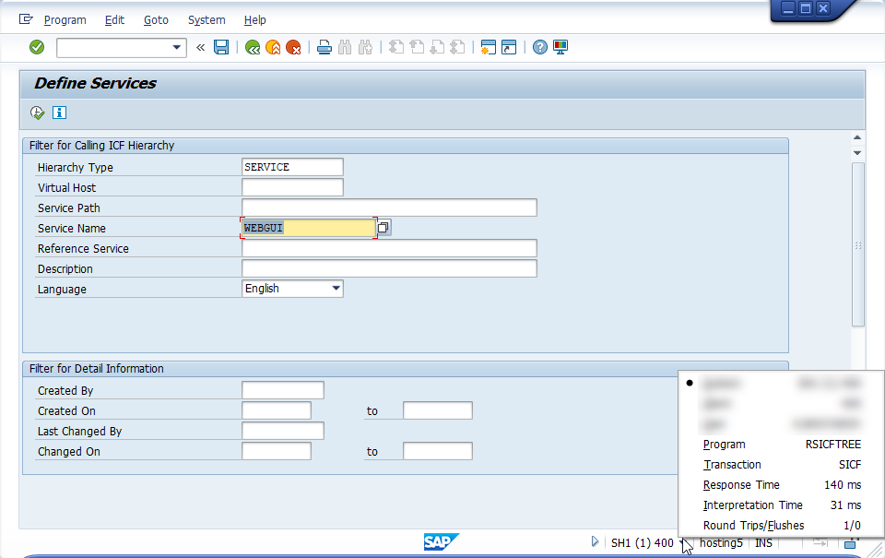Click the Last Page icon

458,47
